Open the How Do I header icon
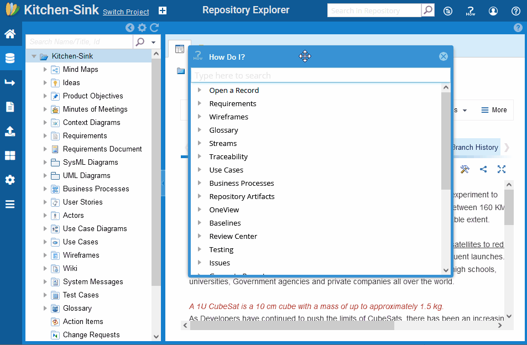Image resolution: width=527 pixels, height=345 pixels. 471,11
